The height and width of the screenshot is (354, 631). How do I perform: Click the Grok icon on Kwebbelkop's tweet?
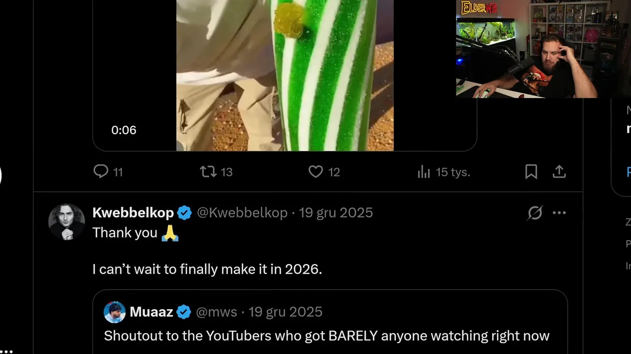(x=535, y=213)
